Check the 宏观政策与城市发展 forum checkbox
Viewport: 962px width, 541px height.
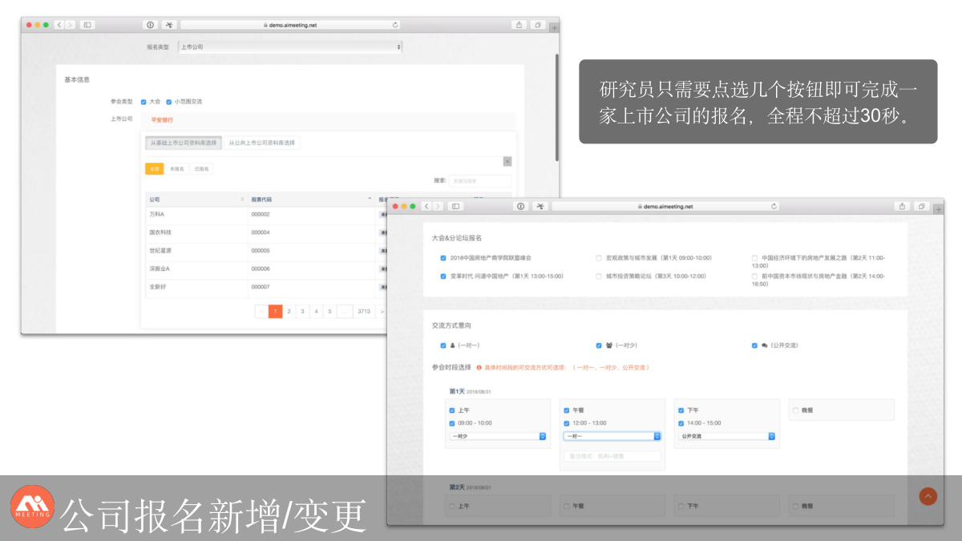(x=599, y=258)
